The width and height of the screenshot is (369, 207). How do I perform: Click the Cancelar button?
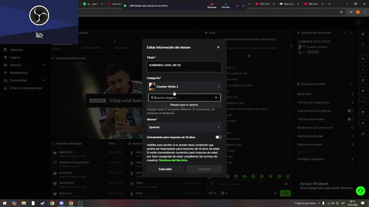click(165, 169)
